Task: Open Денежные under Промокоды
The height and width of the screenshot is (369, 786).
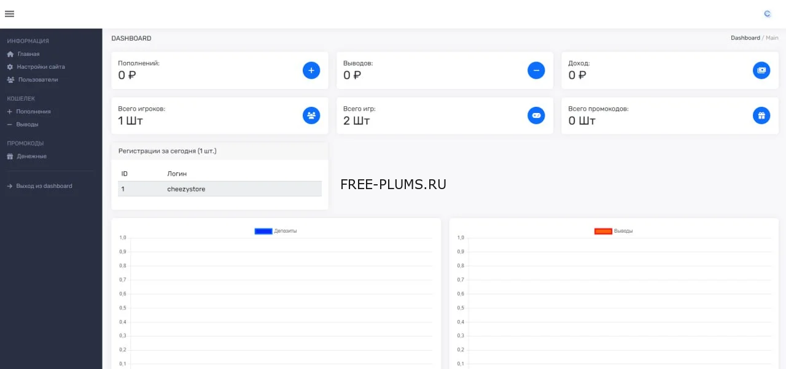Action: click(x=32, y=157)
